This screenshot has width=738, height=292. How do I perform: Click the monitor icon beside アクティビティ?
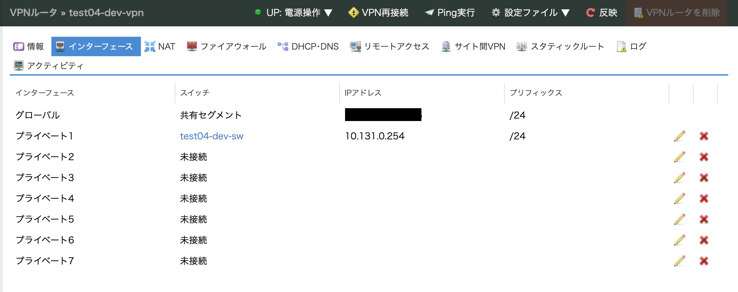click(19, 66)
